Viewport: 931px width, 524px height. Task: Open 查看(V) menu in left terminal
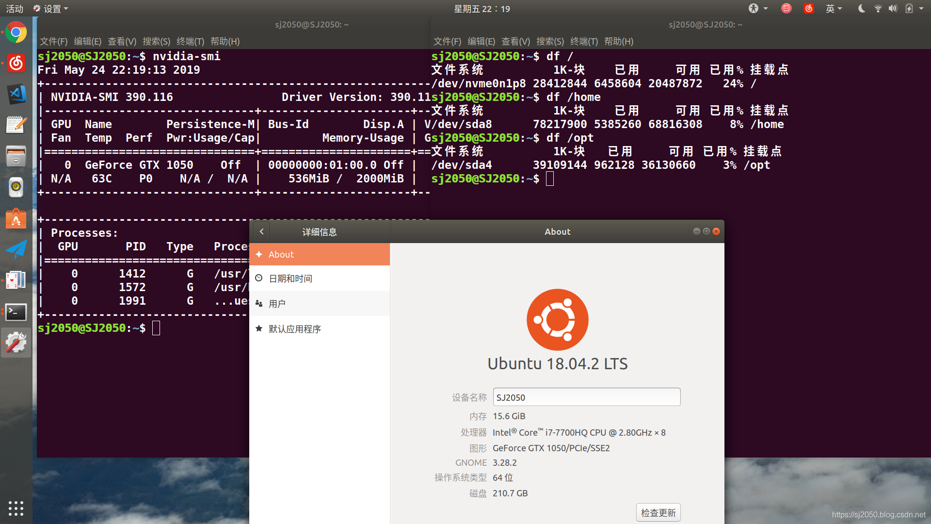[x=122, y=41]
